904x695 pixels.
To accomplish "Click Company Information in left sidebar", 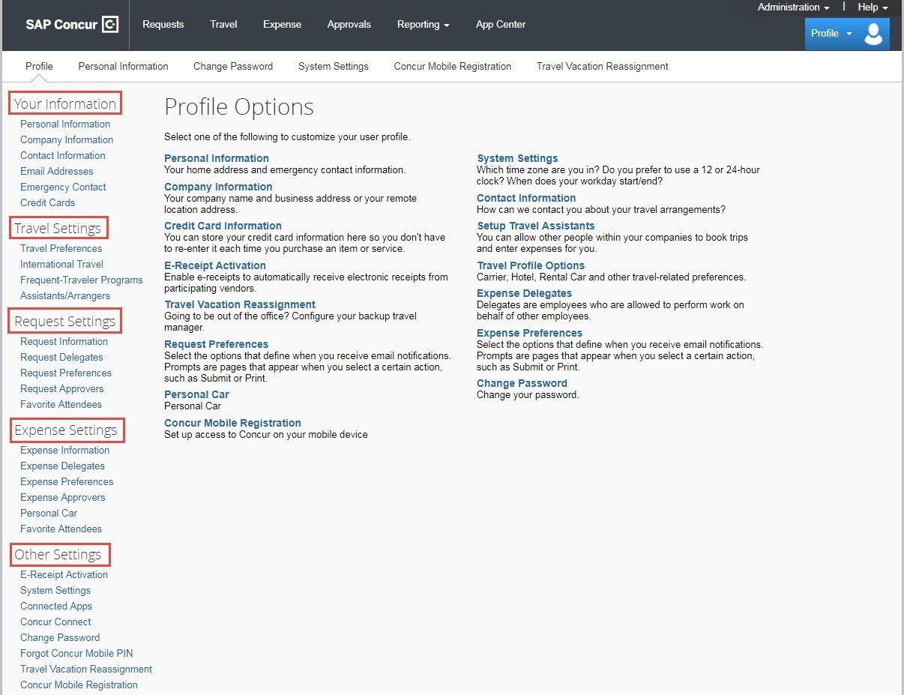I will pyautogui.click(x=67, y=139).
